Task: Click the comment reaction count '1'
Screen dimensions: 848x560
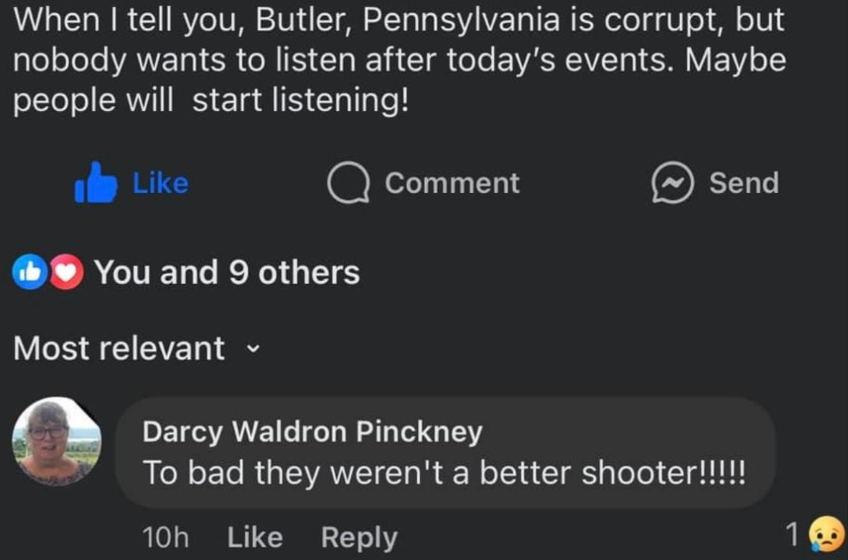Action: pos(792,535)
